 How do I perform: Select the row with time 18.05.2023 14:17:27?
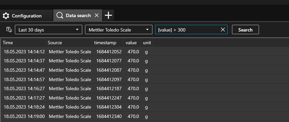(x=145, y=98)
